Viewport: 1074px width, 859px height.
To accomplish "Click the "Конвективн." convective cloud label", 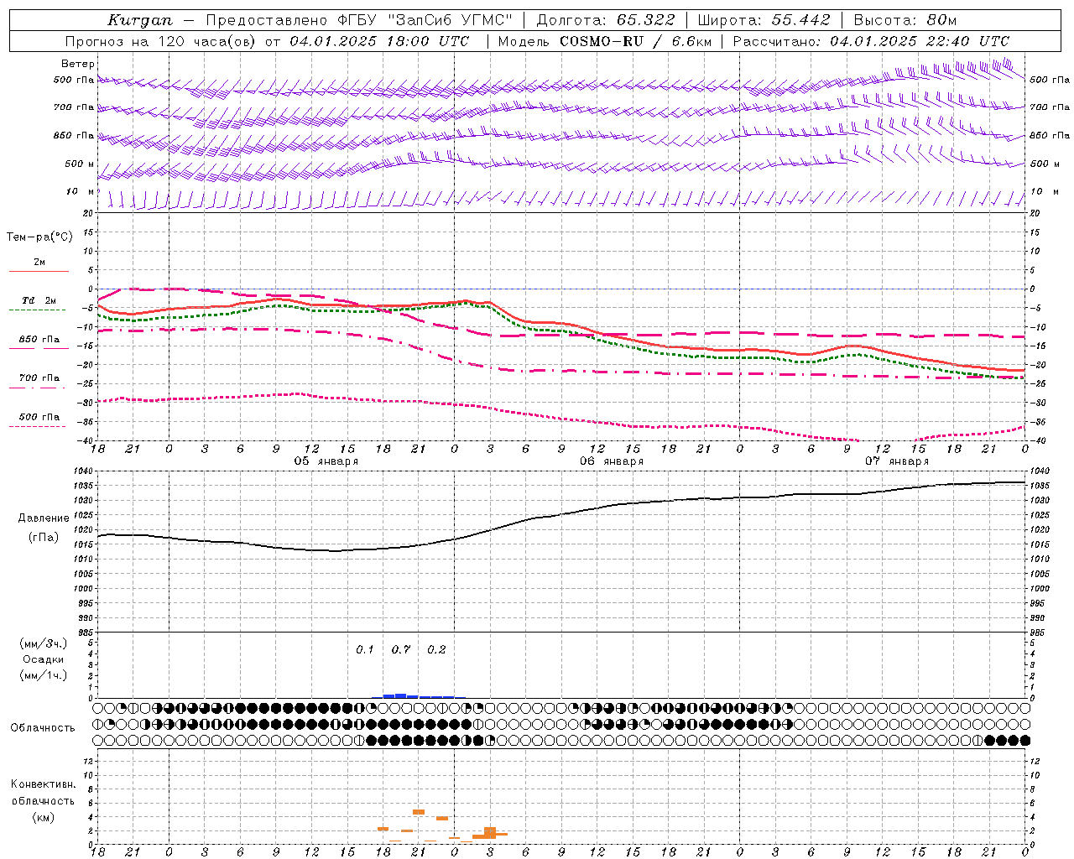I will (x=43, y=784).
